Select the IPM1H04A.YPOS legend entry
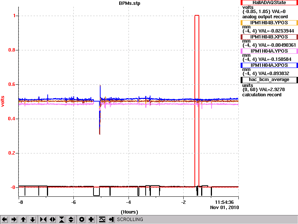The image size is (298, 224). (269, 51)
